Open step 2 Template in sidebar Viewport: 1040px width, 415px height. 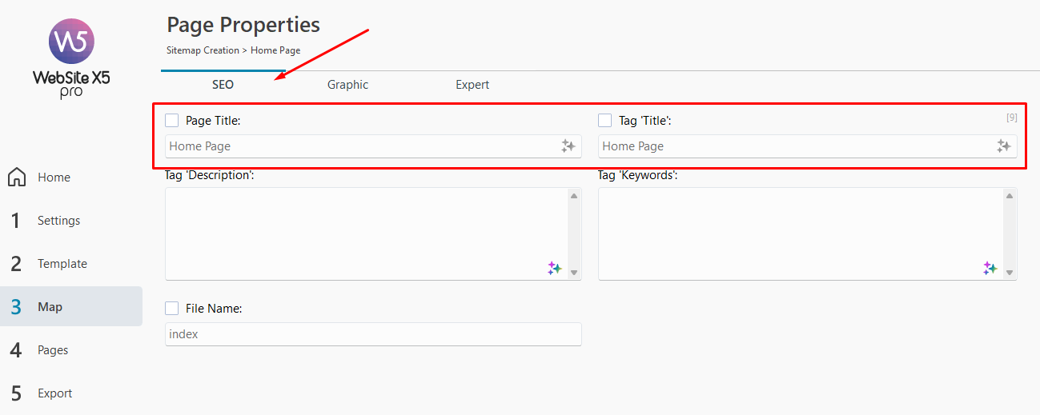coord(62,264)
